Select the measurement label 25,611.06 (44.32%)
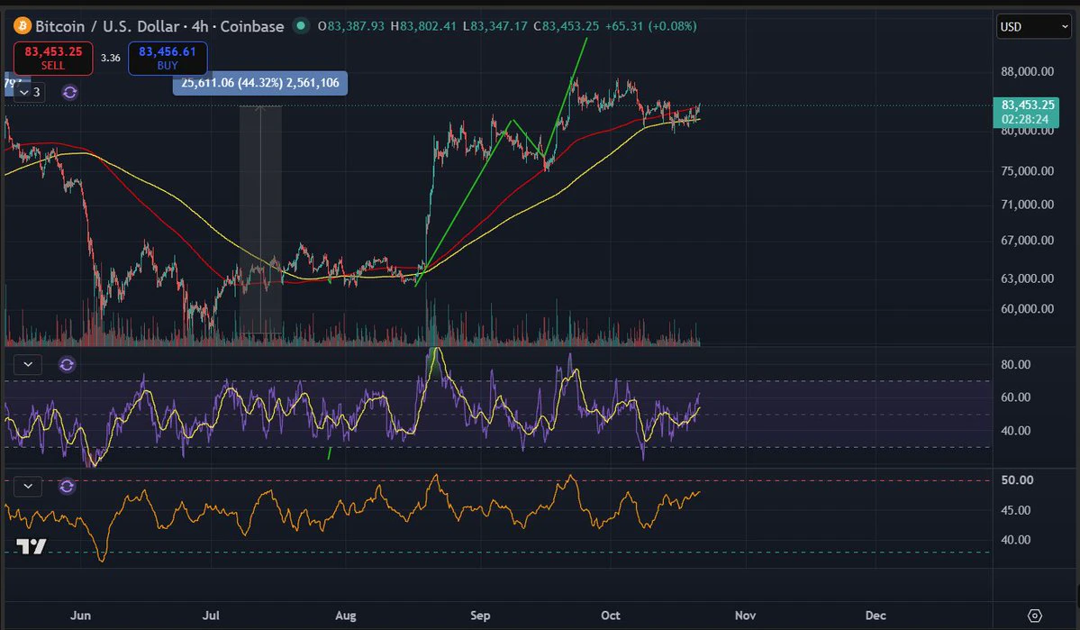The image size is (1080, 630). pos(260,83)
